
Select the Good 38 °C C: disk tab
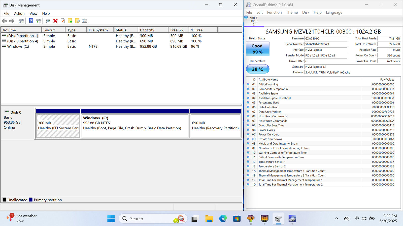tap(254, 21)
